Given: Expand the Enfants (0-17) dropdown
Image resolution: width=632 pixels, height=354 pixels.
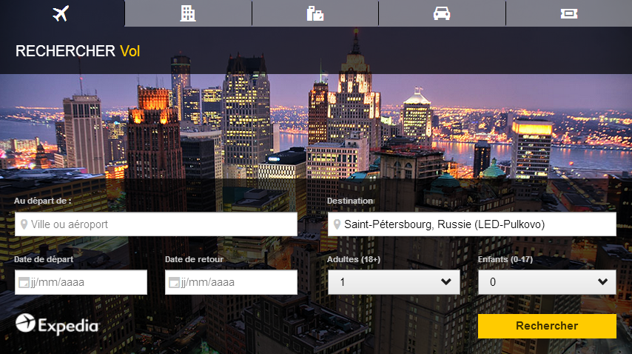Looking at the screenshot, I should (x=546, y=282).
